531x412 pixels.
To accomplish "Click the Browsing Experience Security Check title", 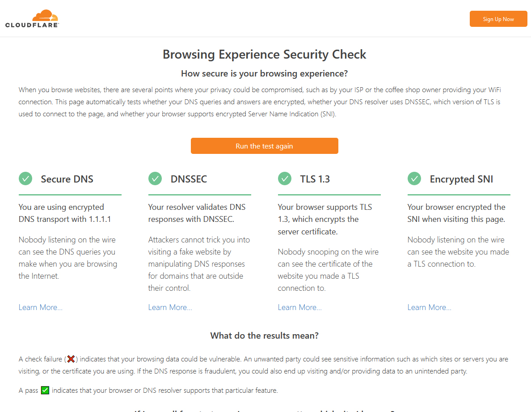I will [x=264, y=55].
